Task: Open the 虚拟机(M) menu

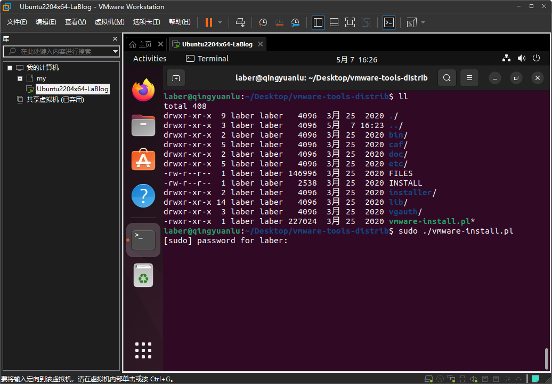Action: coord(109,22)
